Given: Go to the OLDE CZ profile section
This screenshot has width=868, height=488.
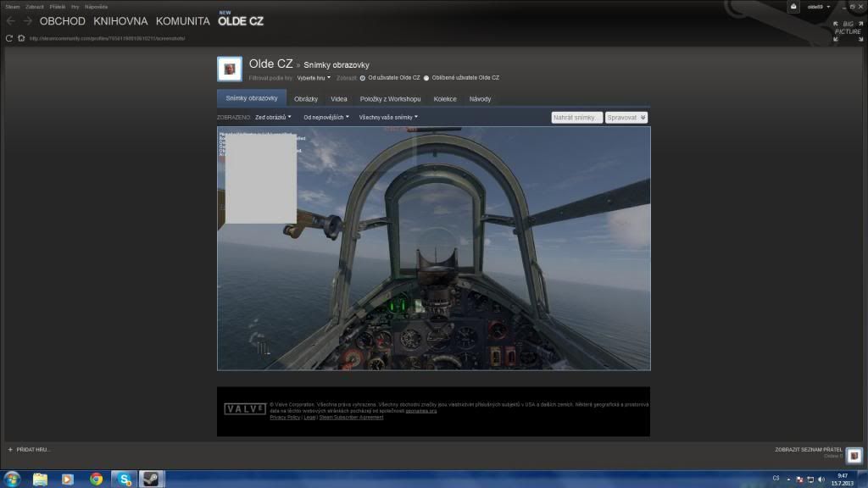Looking at the screenshot, I should (241, 21).
